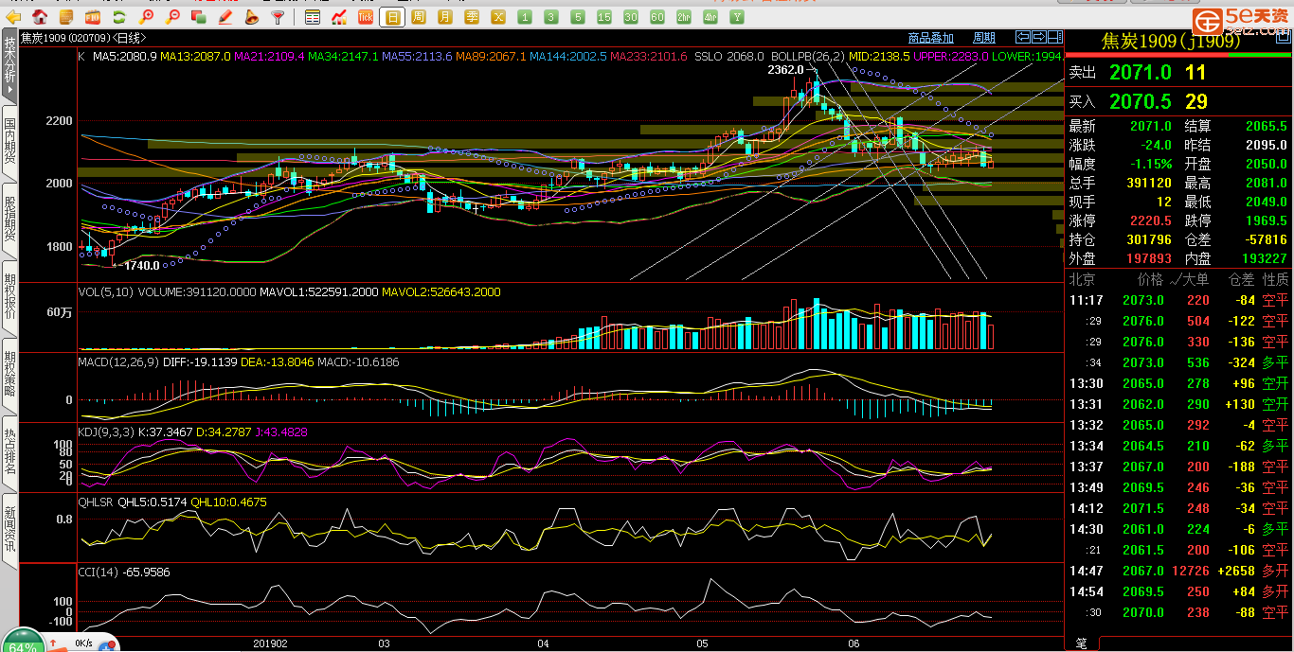Select the monthly (月) period button

tap(445, 17)
